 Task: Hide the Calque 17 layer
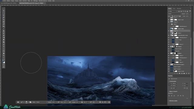click(x=169, y=62)
